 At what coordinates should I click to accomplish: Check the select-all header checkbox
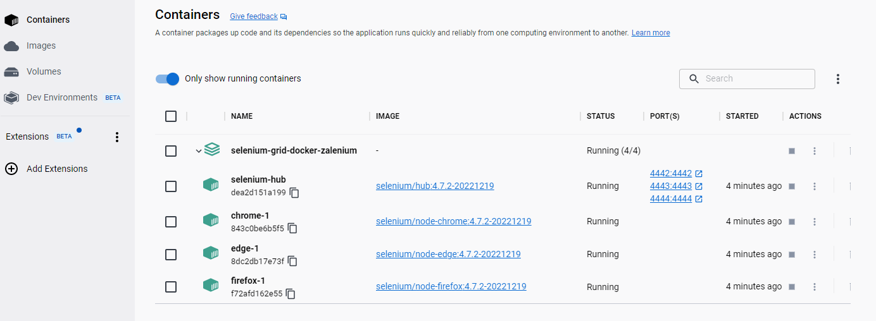(x=171, y=116)
